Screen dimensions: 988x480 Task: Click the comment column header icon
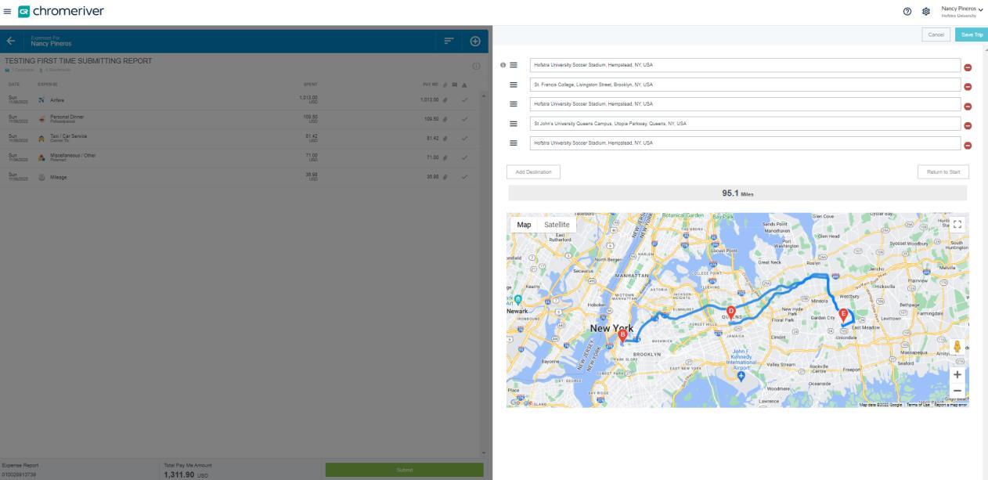(x=455, y=84)
